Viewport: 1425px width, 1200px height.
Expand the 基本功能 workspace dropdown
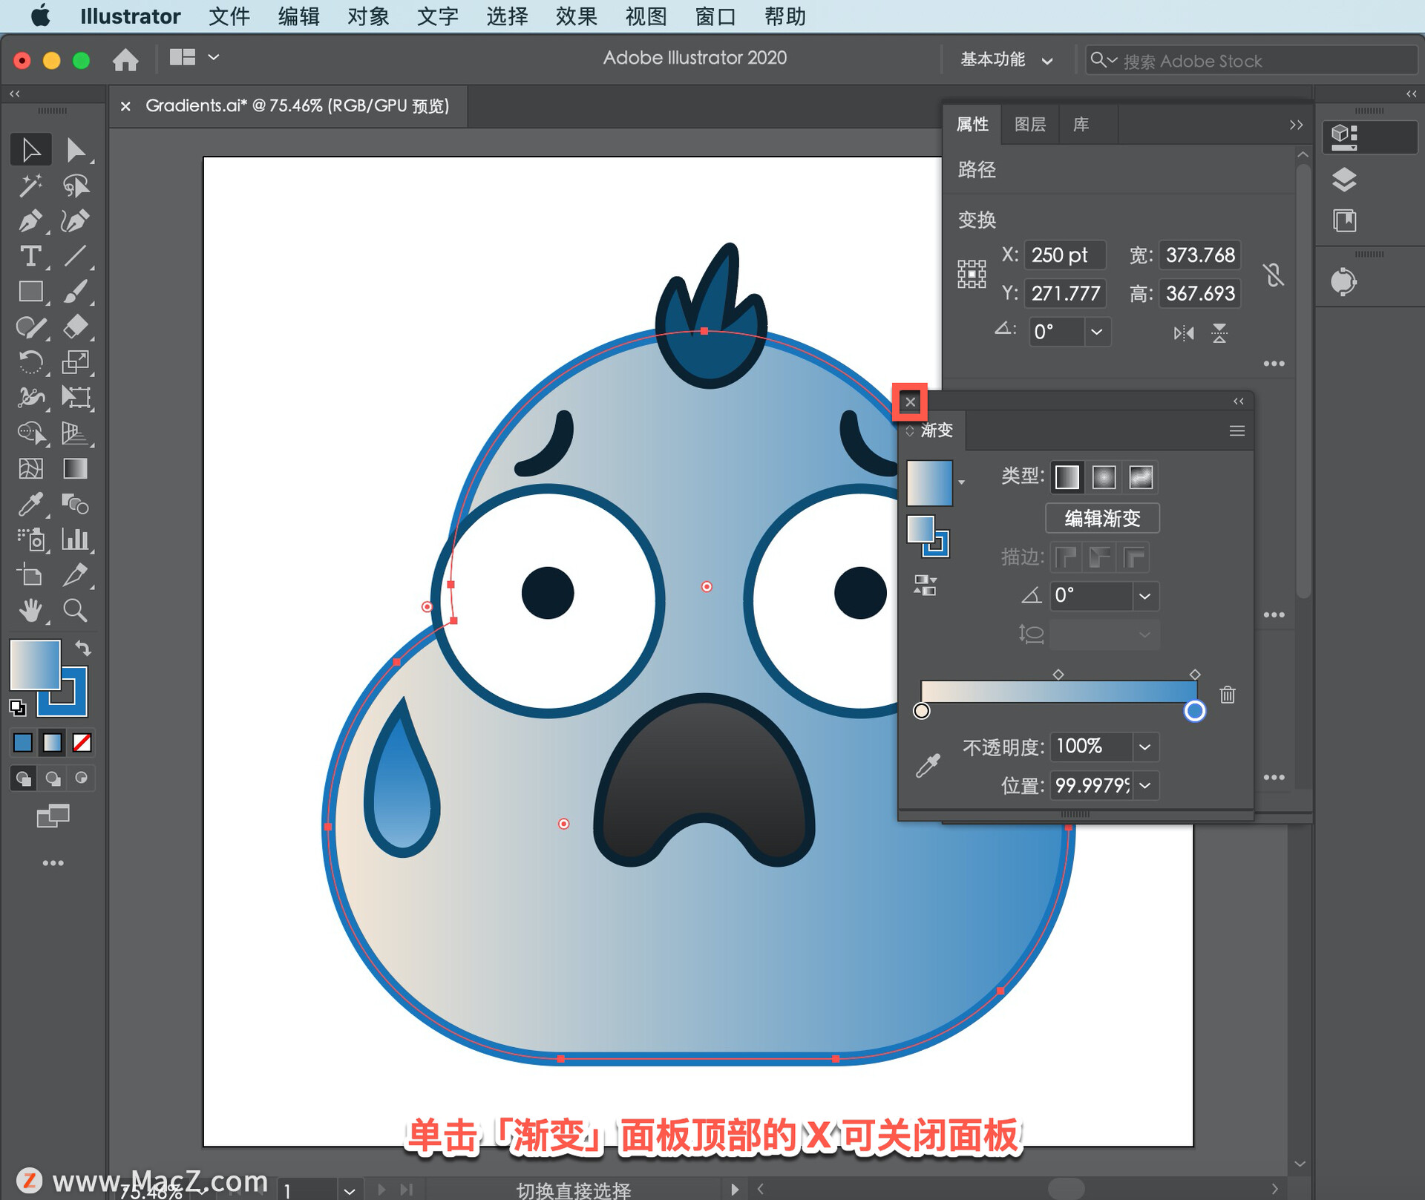click(1006, 60)
